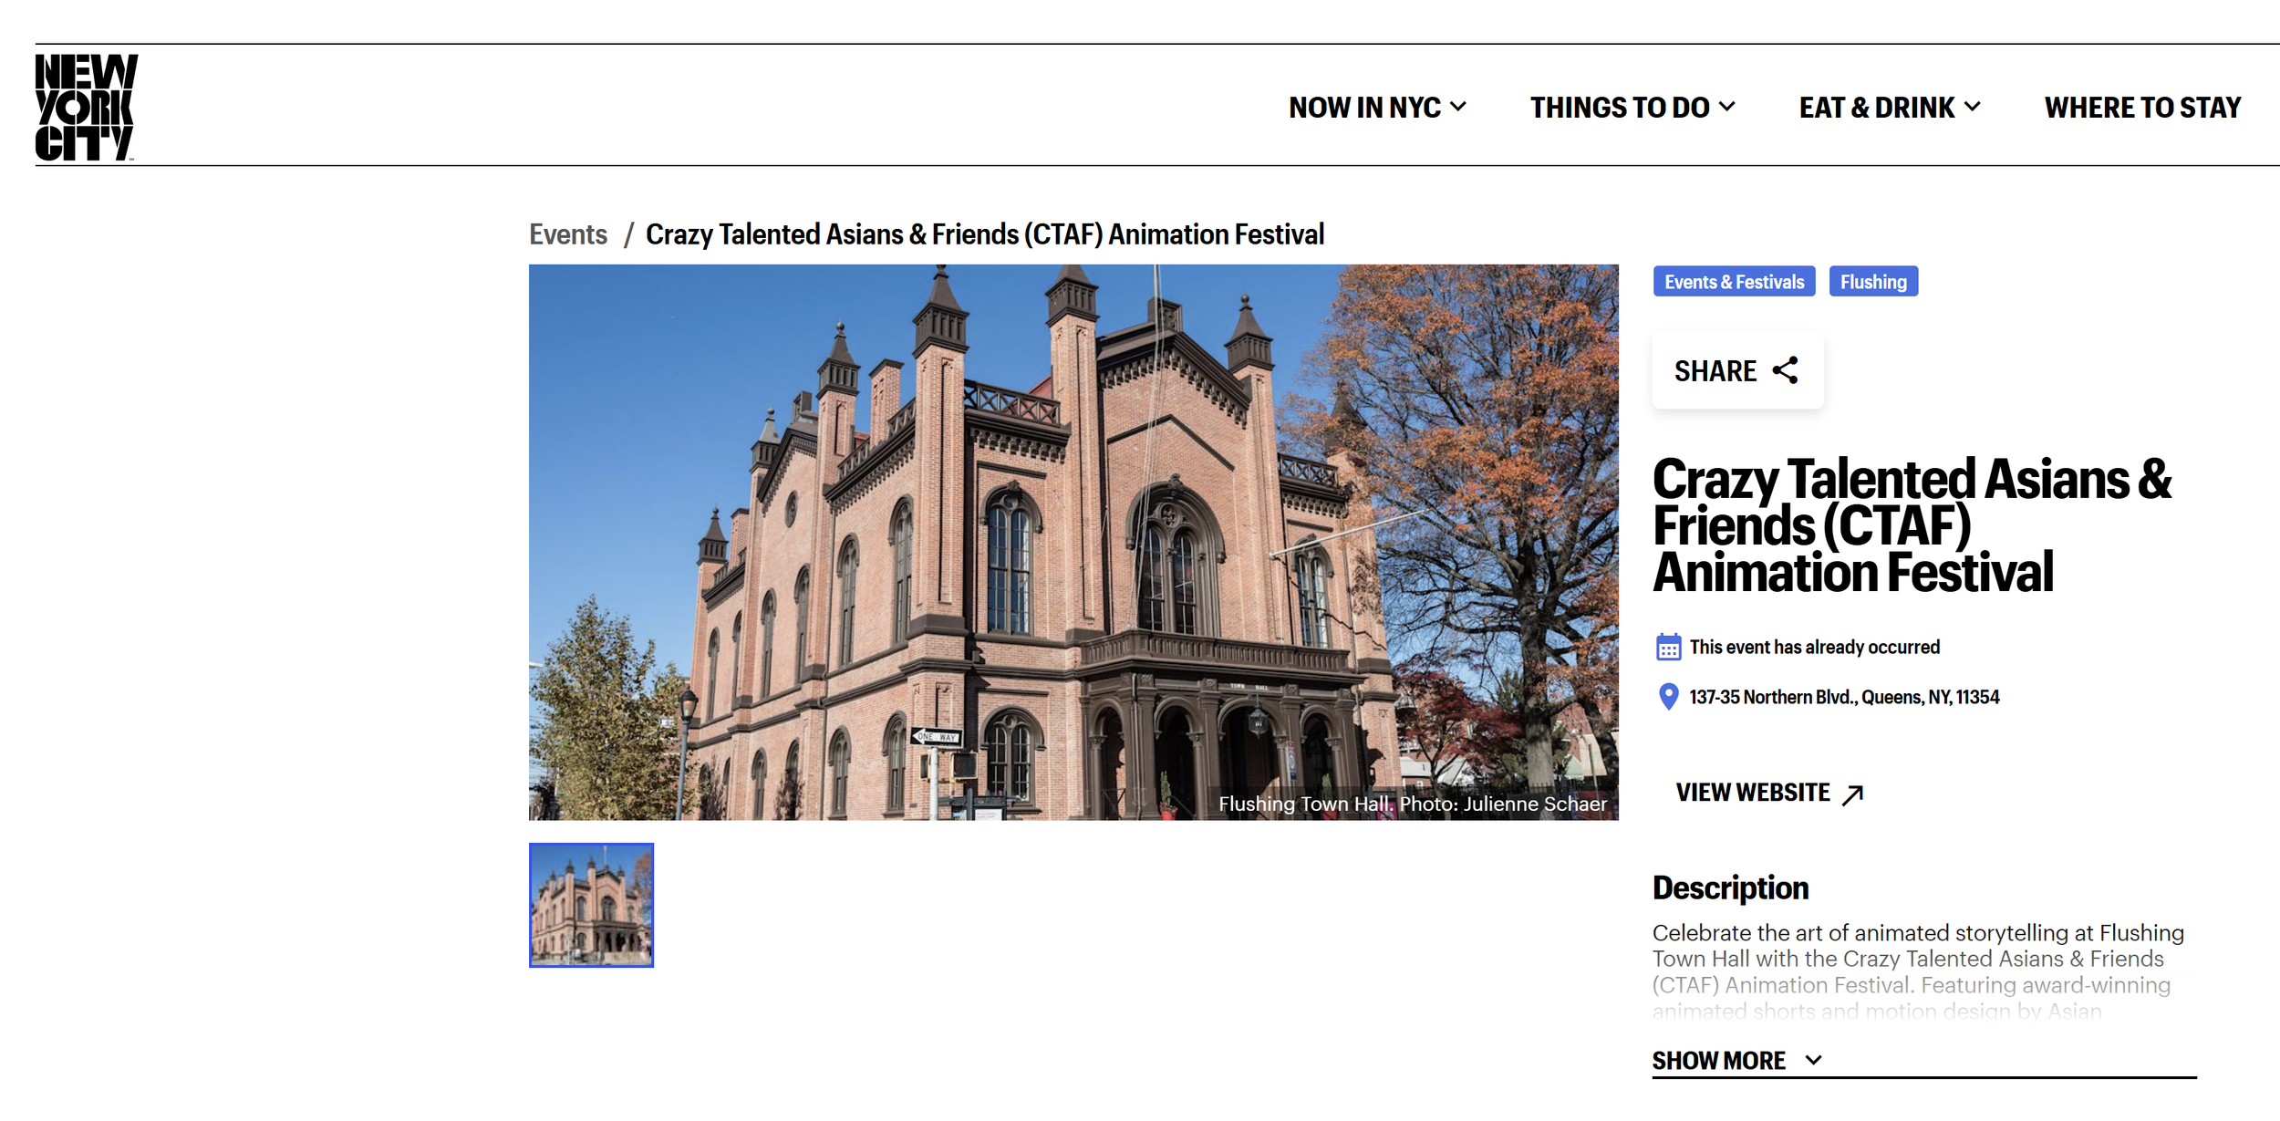This screenshot has width=2280, height=1121.
Task: Open the View Website link
Action: click(x=1752, y=793)
